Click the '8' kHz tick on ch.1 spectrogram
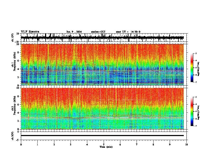210x162 pixels. coord(19,52)
